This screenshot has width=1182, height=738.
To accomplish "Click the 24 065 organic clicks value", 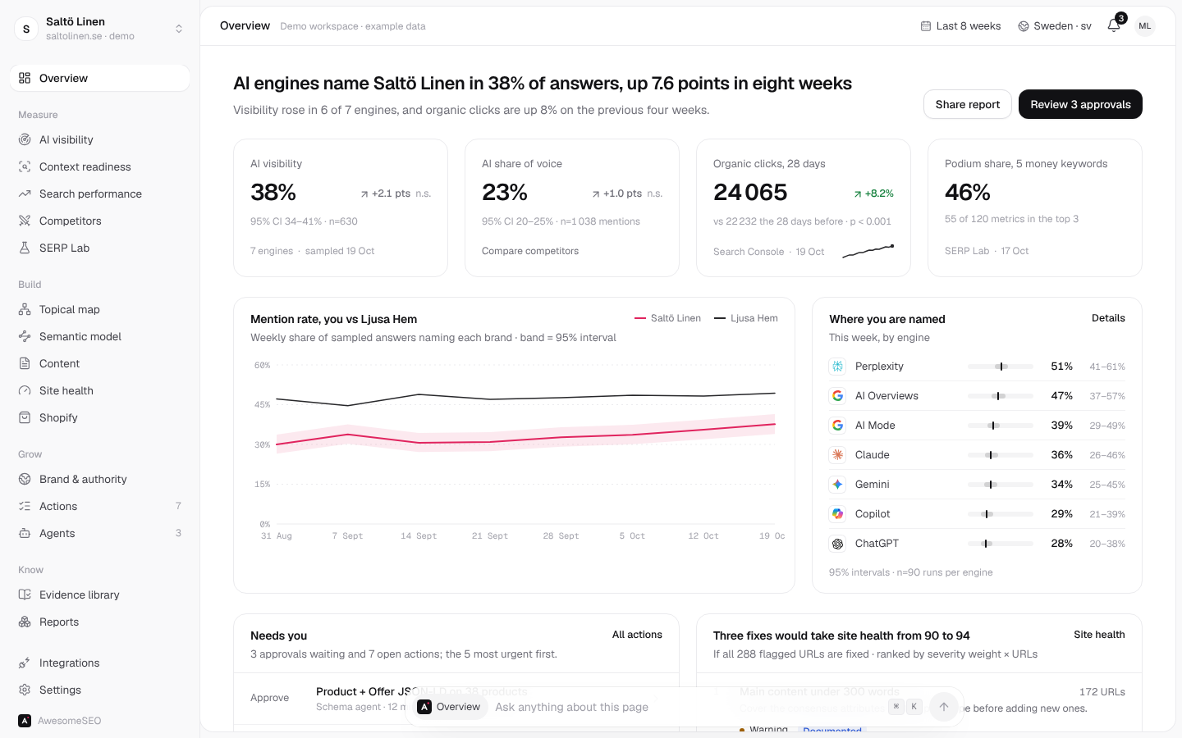I will click(x=750, y=192).
